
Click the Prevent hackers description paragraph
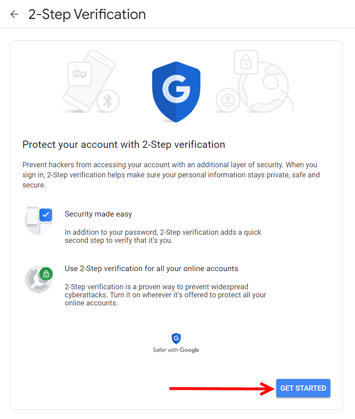(x=171, y=175)
